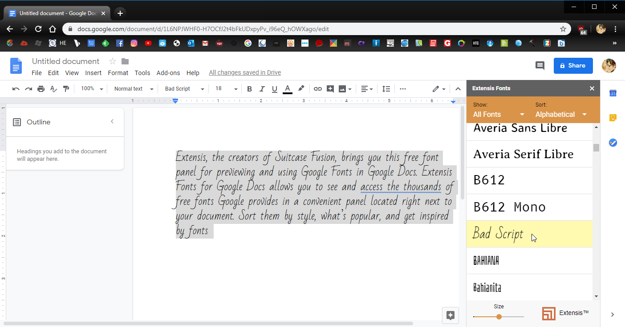Open the Format menu

[118, 73]
